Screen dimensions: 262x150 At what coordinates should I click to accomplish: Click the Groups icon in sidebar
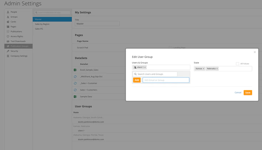pyautogui.click(x=8, y=17)
